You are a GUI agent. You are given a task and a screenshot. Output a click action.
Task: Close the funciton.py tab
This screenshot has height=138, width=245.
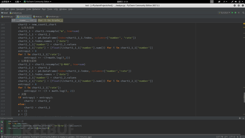pyautogui.click(x=60, y=17)
